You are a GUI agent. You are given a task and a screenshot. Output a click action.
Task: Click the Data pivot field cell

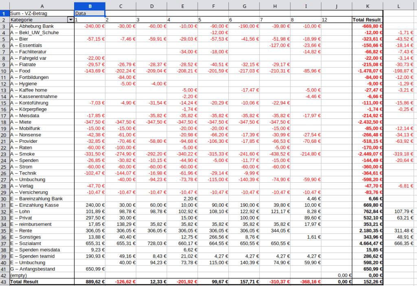point(89,13)
